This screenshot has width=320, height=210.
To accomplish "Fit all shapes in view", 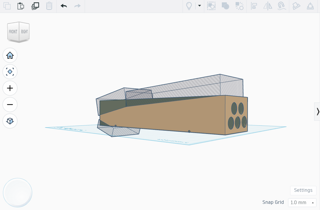I will [x=10, y=72].
